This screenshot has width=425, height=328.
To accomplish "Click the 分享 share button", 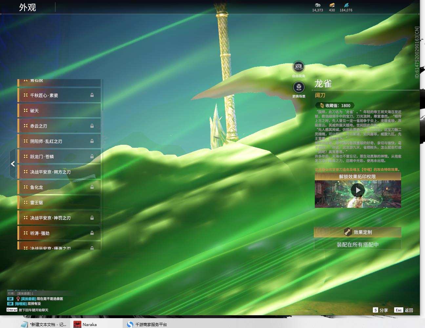I will tap(380, 310).
